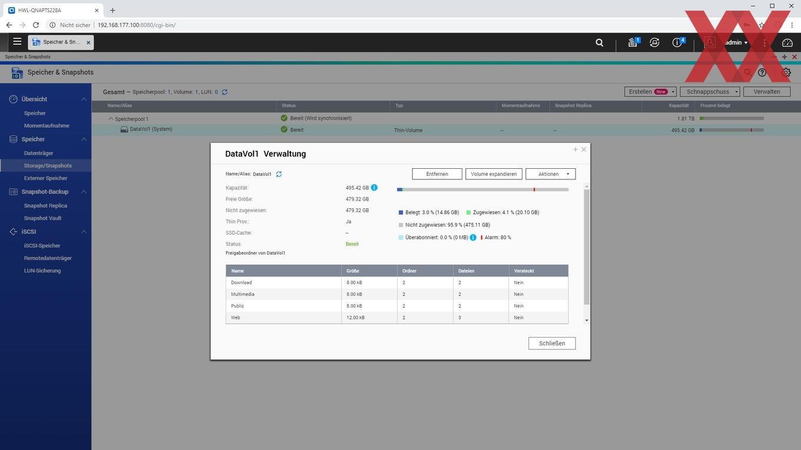Select LUN-Sicherung in the sidebar
This screenshot has width=801, height=450.
click(x=42, y=271)
